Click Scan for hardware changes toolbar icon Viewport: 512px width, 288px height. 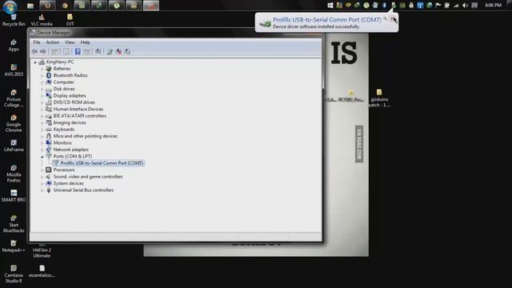98,51
